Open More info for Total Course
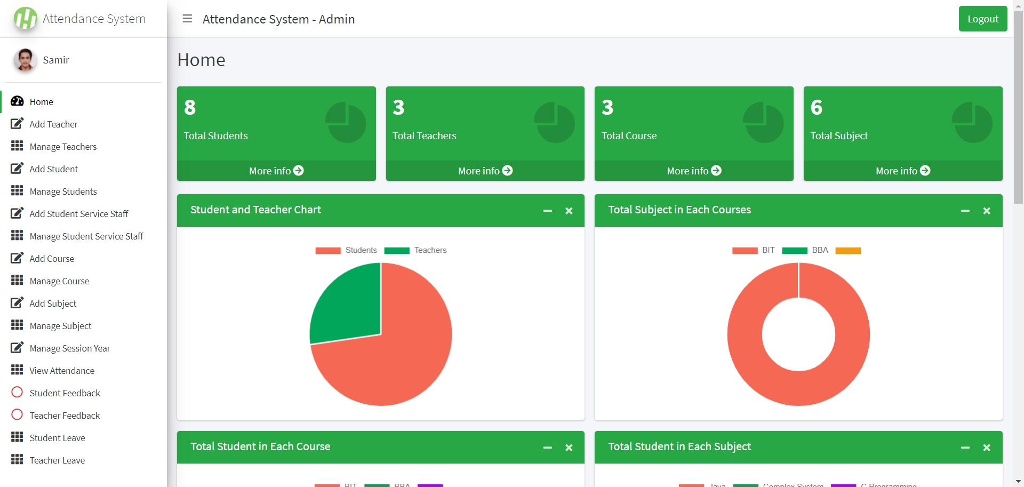The width and height of the screenshot is (1024, 487). pos(694,171)
